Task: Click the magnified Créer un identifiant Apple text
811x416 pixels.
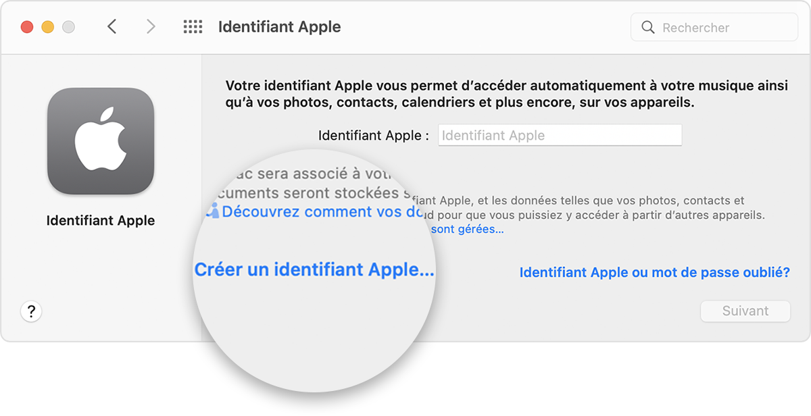Action: click(314, 269)
